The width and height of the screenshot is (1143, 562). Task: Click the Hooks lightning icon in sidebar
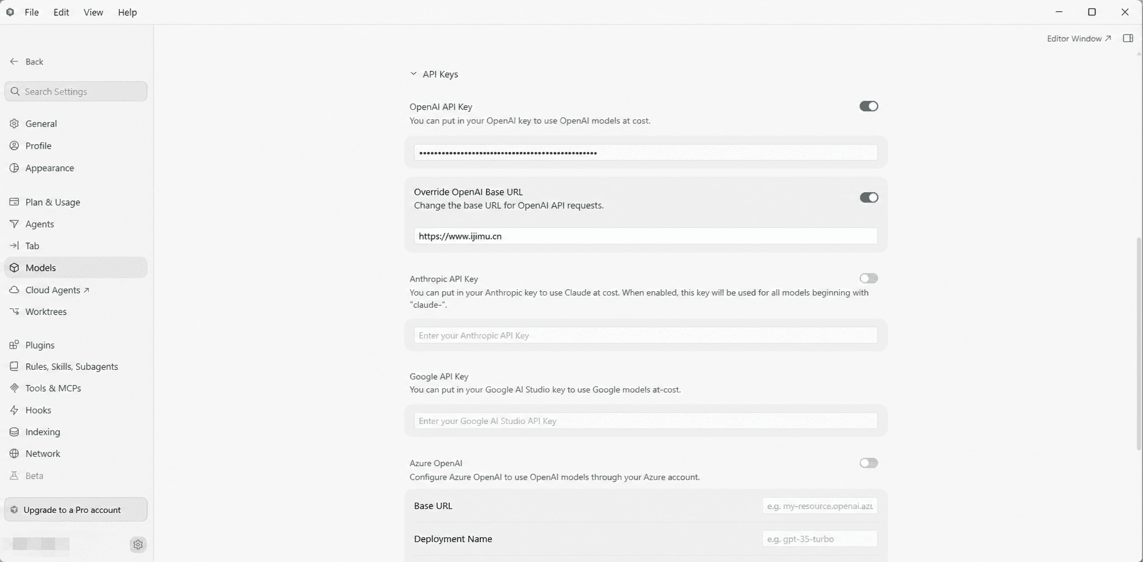coord(14,410)
